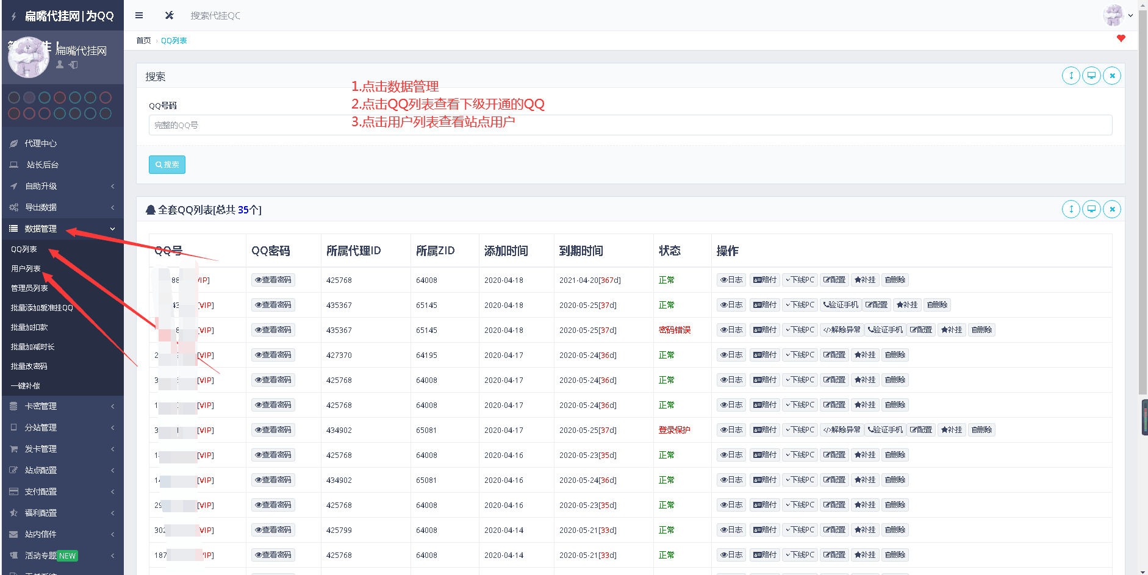1148x575 pixels.
Task: Click 查看密码 in the 427370 row
Action: (x=273, y=355)
